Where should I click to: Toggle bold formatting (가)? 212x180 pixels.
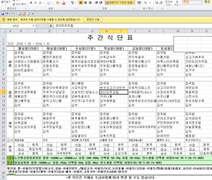tap(31, 3)
